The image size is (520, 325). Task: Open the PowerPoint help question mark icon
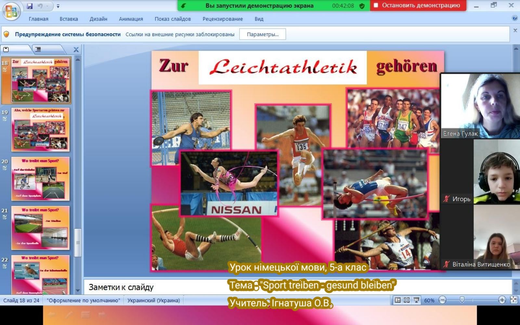pyautogui.click(x=514, y=18)
